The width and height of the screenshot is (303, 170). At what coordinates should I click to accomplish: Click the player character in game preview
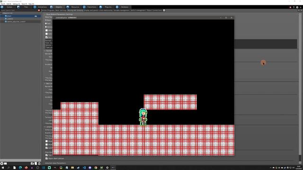point(143,117)
